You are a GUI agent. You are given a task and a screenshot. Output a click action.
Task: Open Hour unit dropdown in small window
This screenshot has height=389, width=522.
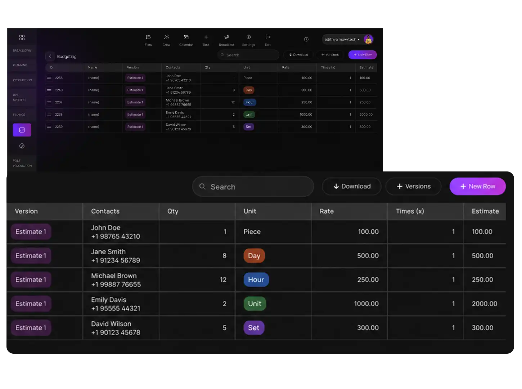click(250, 102)
